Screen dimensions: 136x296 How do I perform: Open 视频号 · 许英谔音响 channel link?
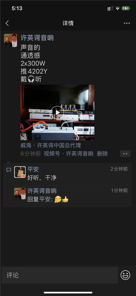[x=69, y=154]
